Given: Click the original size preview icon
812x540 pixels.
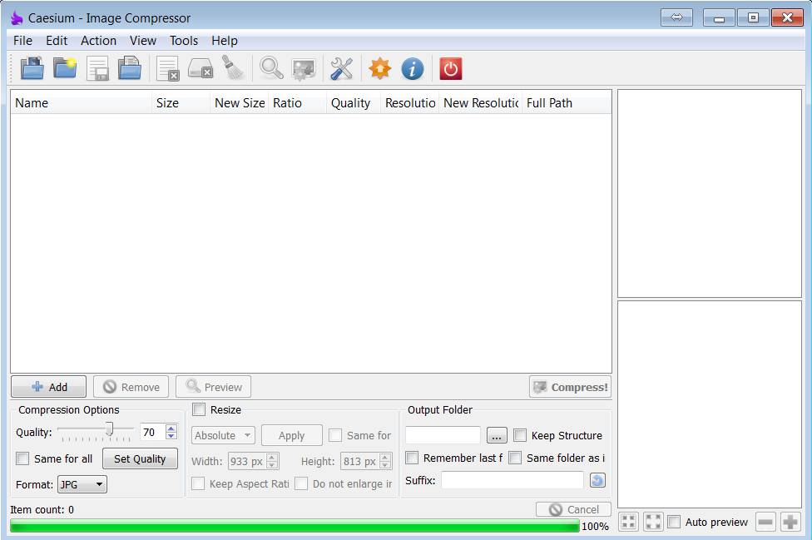Looking at the screenshot, I should [654, 522].
